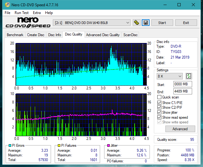This screenshot has height=167, width=203.
Task: Select the Disc Quality tab
Action: tap(74, 34)
